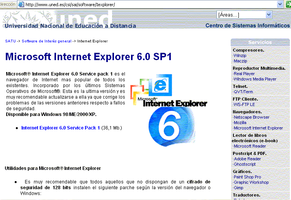The image size is (291, 200).
Task: Click the URL address field
Action: (x=150, y=5)
